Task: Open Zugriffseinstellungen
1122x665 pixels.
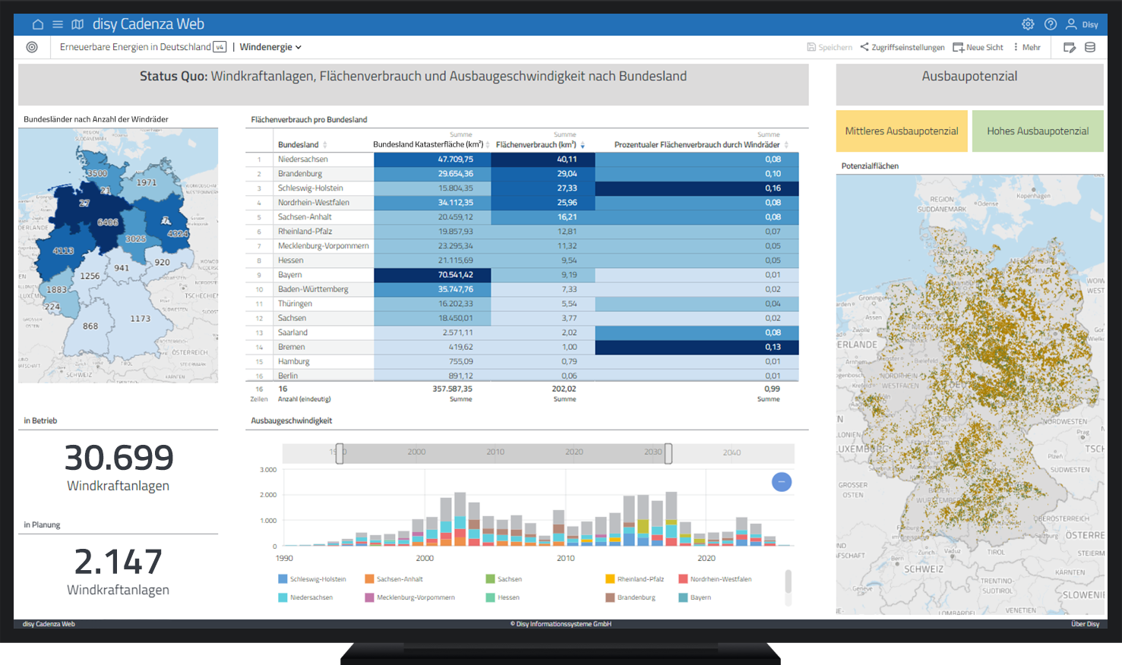Action: tap(903, 46)
